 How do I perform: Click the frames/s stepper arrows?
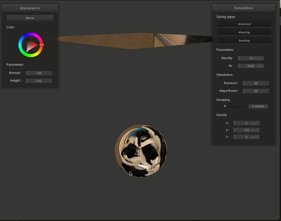tap(244, 83)
